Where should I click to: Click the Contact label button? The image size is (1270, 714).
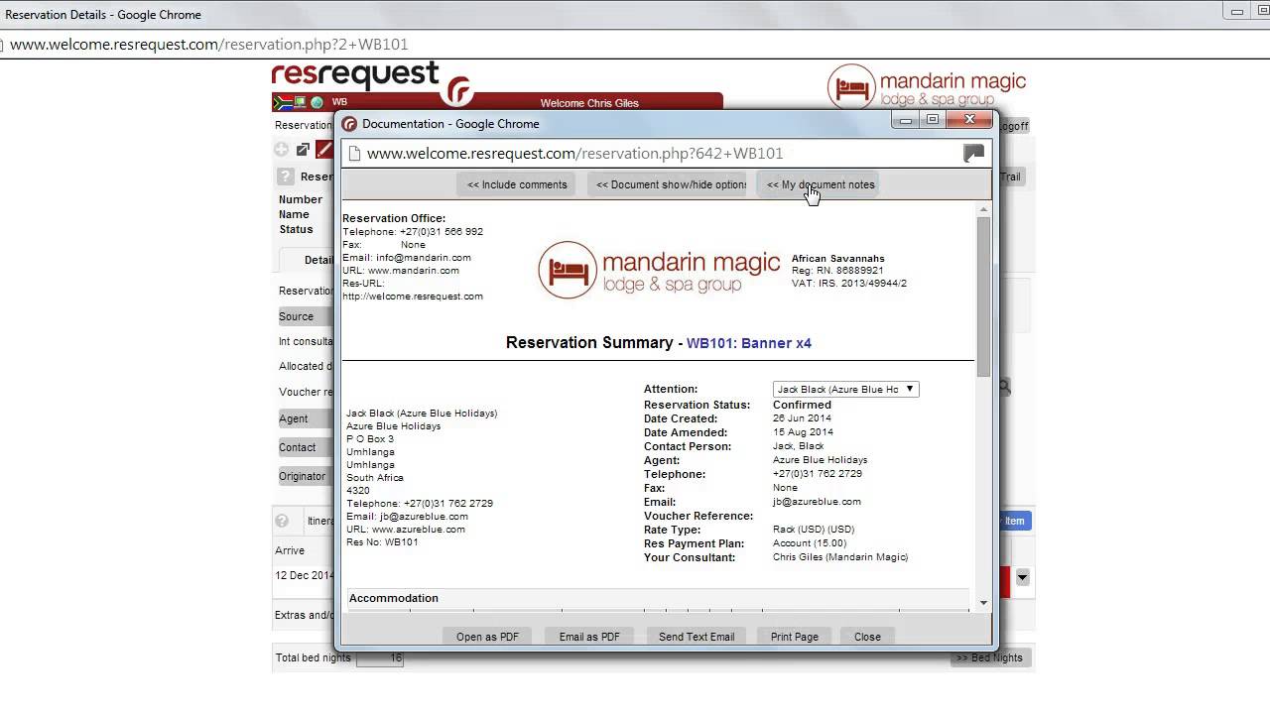click(x=307, y=447)
